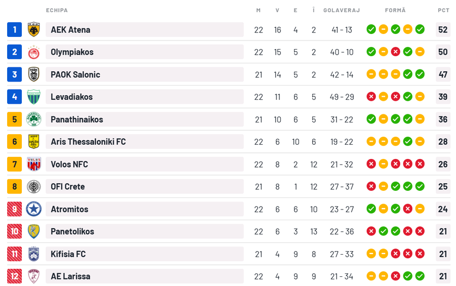This screenshot has height=286, width=456.
Task: Click the FORMĂ column header
Action: pos(395,10)
